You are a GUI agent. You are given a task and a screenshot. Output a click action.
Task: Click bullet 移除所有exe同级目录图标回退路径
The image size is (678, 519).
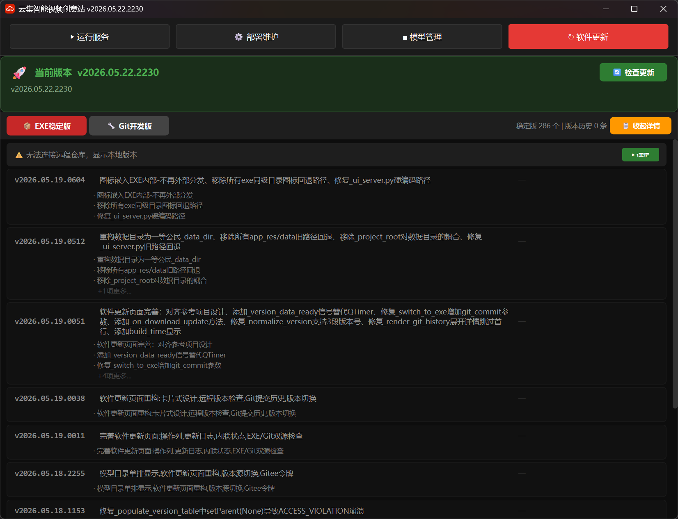[x=150, y=205]
